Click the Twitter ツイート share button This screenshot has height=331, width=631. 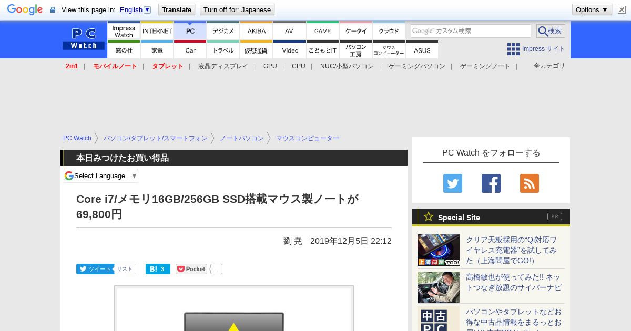pyautogui.click(x=95, y=269)
